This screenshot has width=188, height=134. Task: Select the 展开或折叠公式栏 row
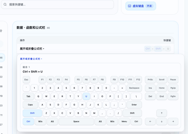(x=95, y=49)
